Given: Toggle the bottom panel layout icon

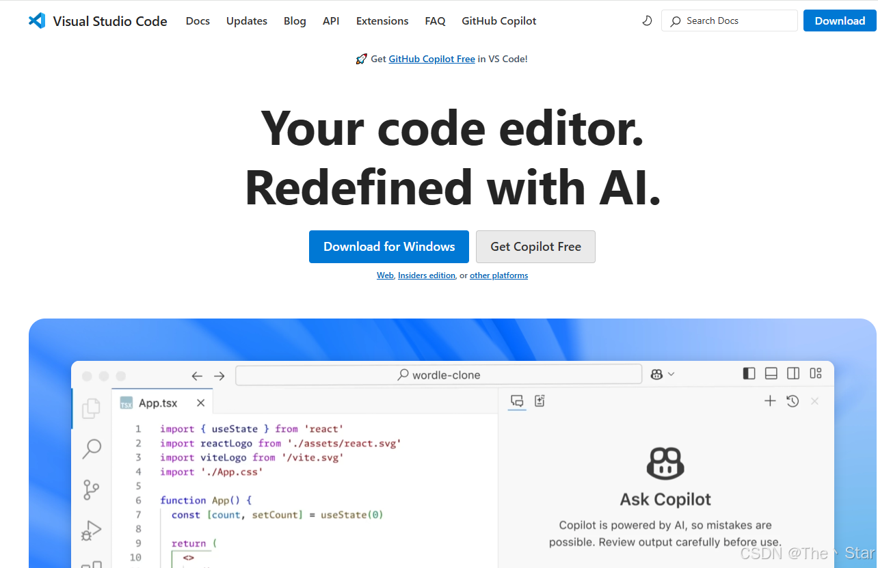Looking at the screenshot, I should (x=771, y=373).
